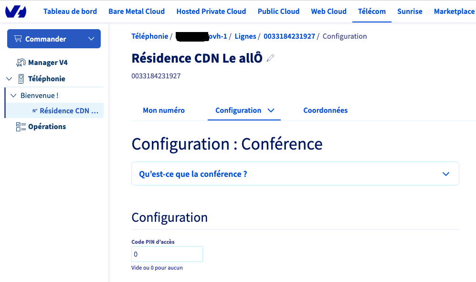Viewport: 476px width, 282px height.
Task: Open the Télécom menu
Action: tap(371, 11)
